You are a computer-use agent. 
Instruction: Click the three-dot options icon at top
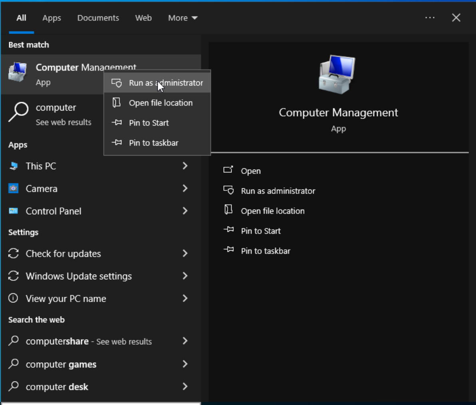click(430, 18)
